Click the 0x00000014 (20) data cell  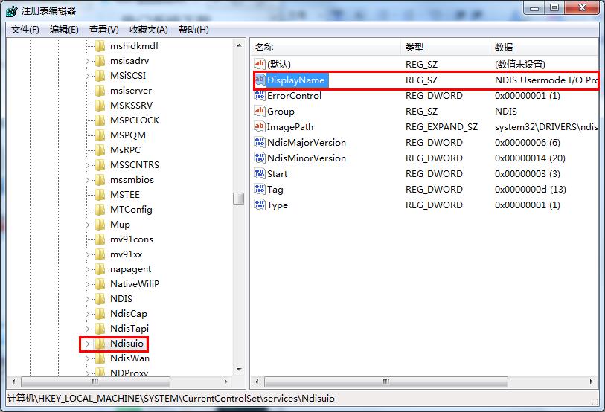point(530,158)
